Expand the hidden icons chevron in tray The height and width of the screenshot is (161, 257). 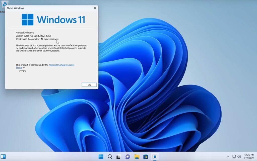tap(228, 157)
